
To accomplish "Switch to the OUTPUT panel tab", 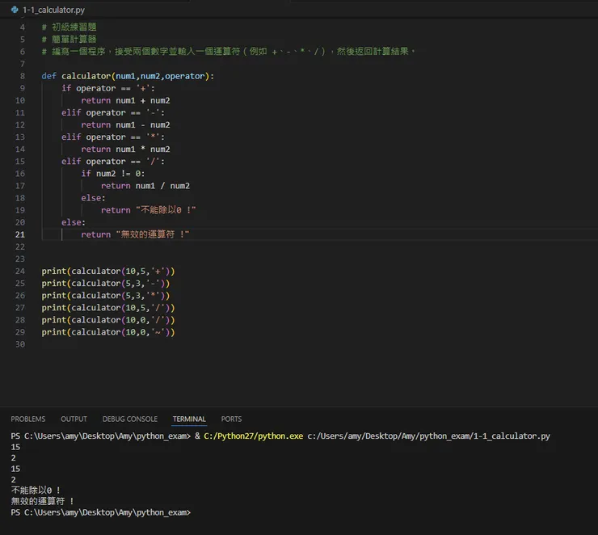I will 74,419.
